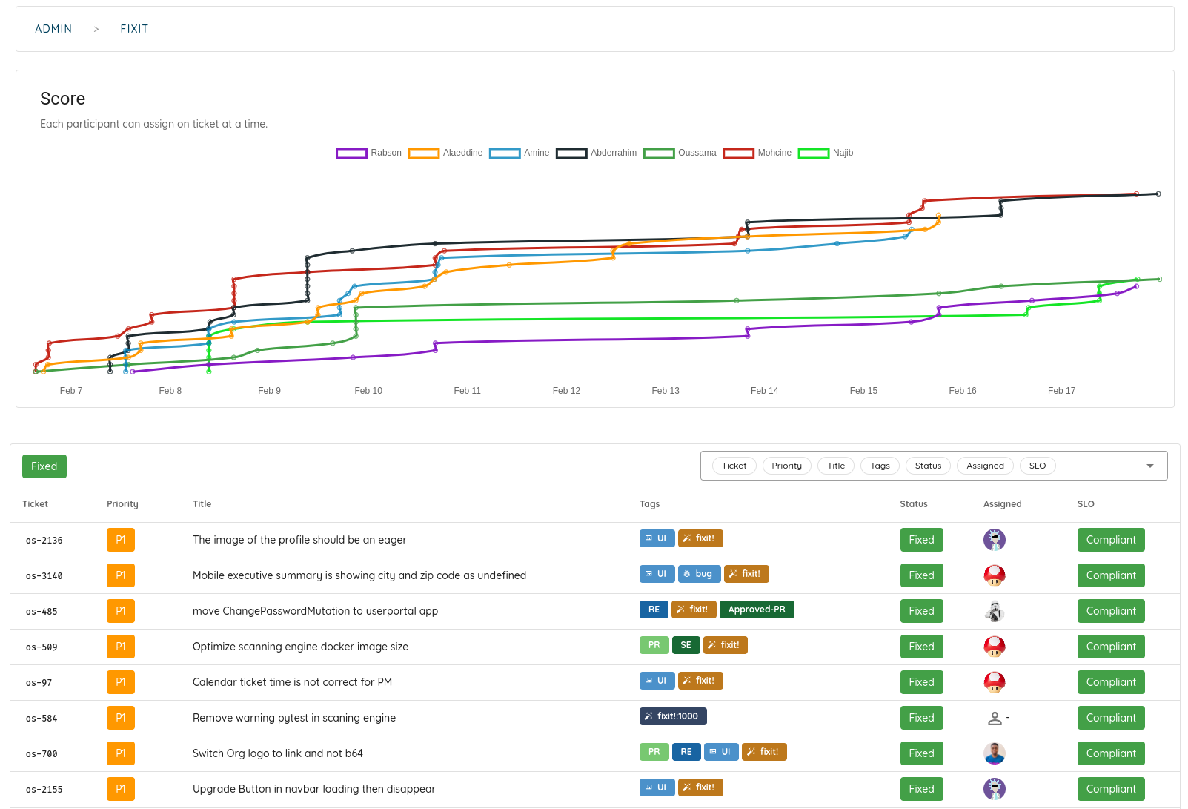Sort by Ticket column header

[35, 504]
